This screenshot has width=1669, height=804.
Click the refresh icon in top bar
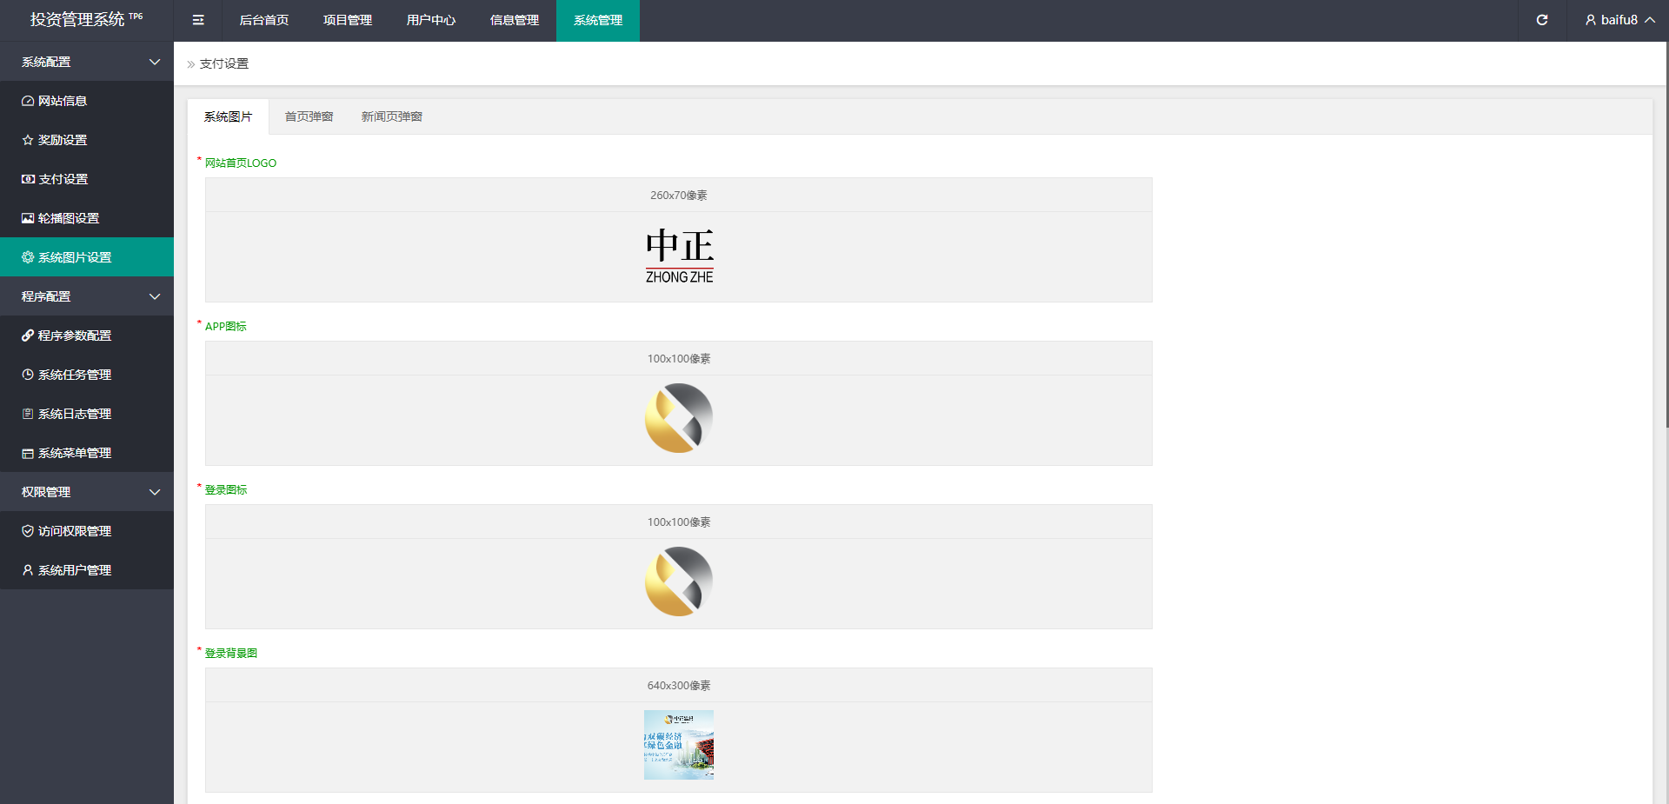tap(1541, 20)
